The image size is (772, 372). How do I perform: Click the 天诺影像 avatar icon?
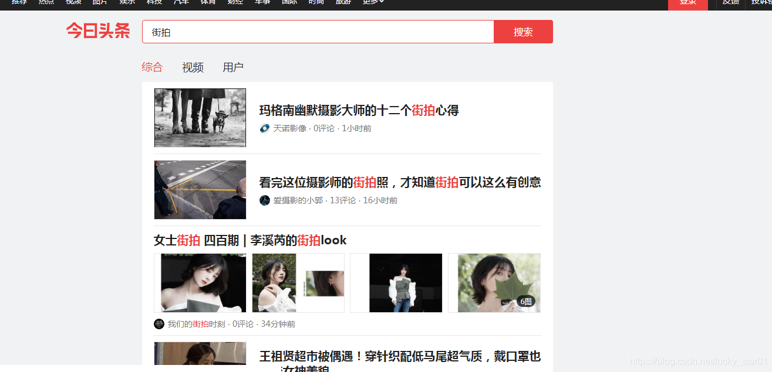coord(265,128)
